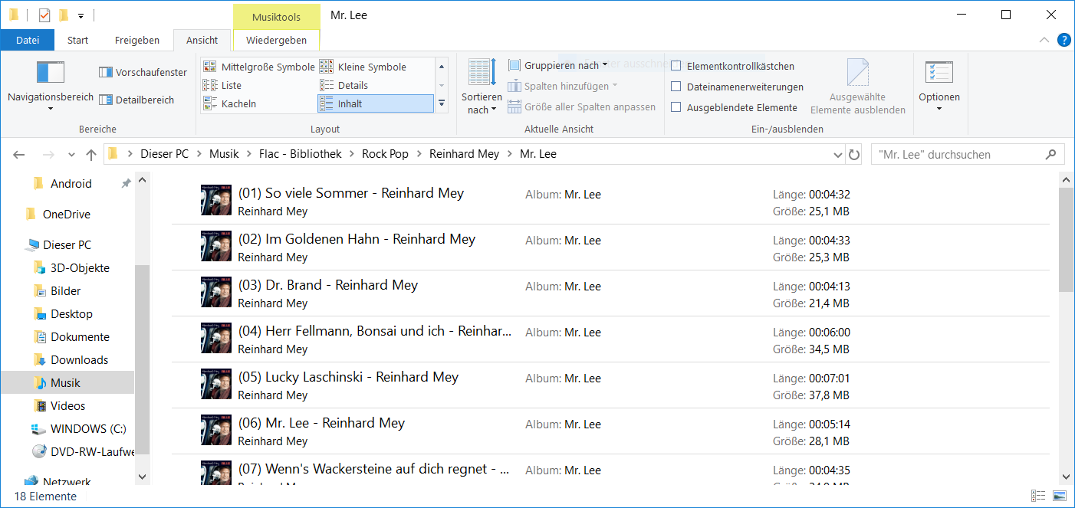Screen dimensions: 1075x508
Task: Open Bilder folder in sidebar
Action: pyautogui.click(x=66, y=291)
